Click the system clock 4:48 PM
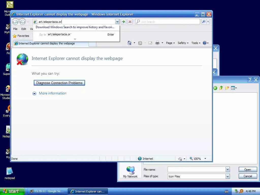The height and width of the screenshot is (195, 260). (x=251, y=191)
